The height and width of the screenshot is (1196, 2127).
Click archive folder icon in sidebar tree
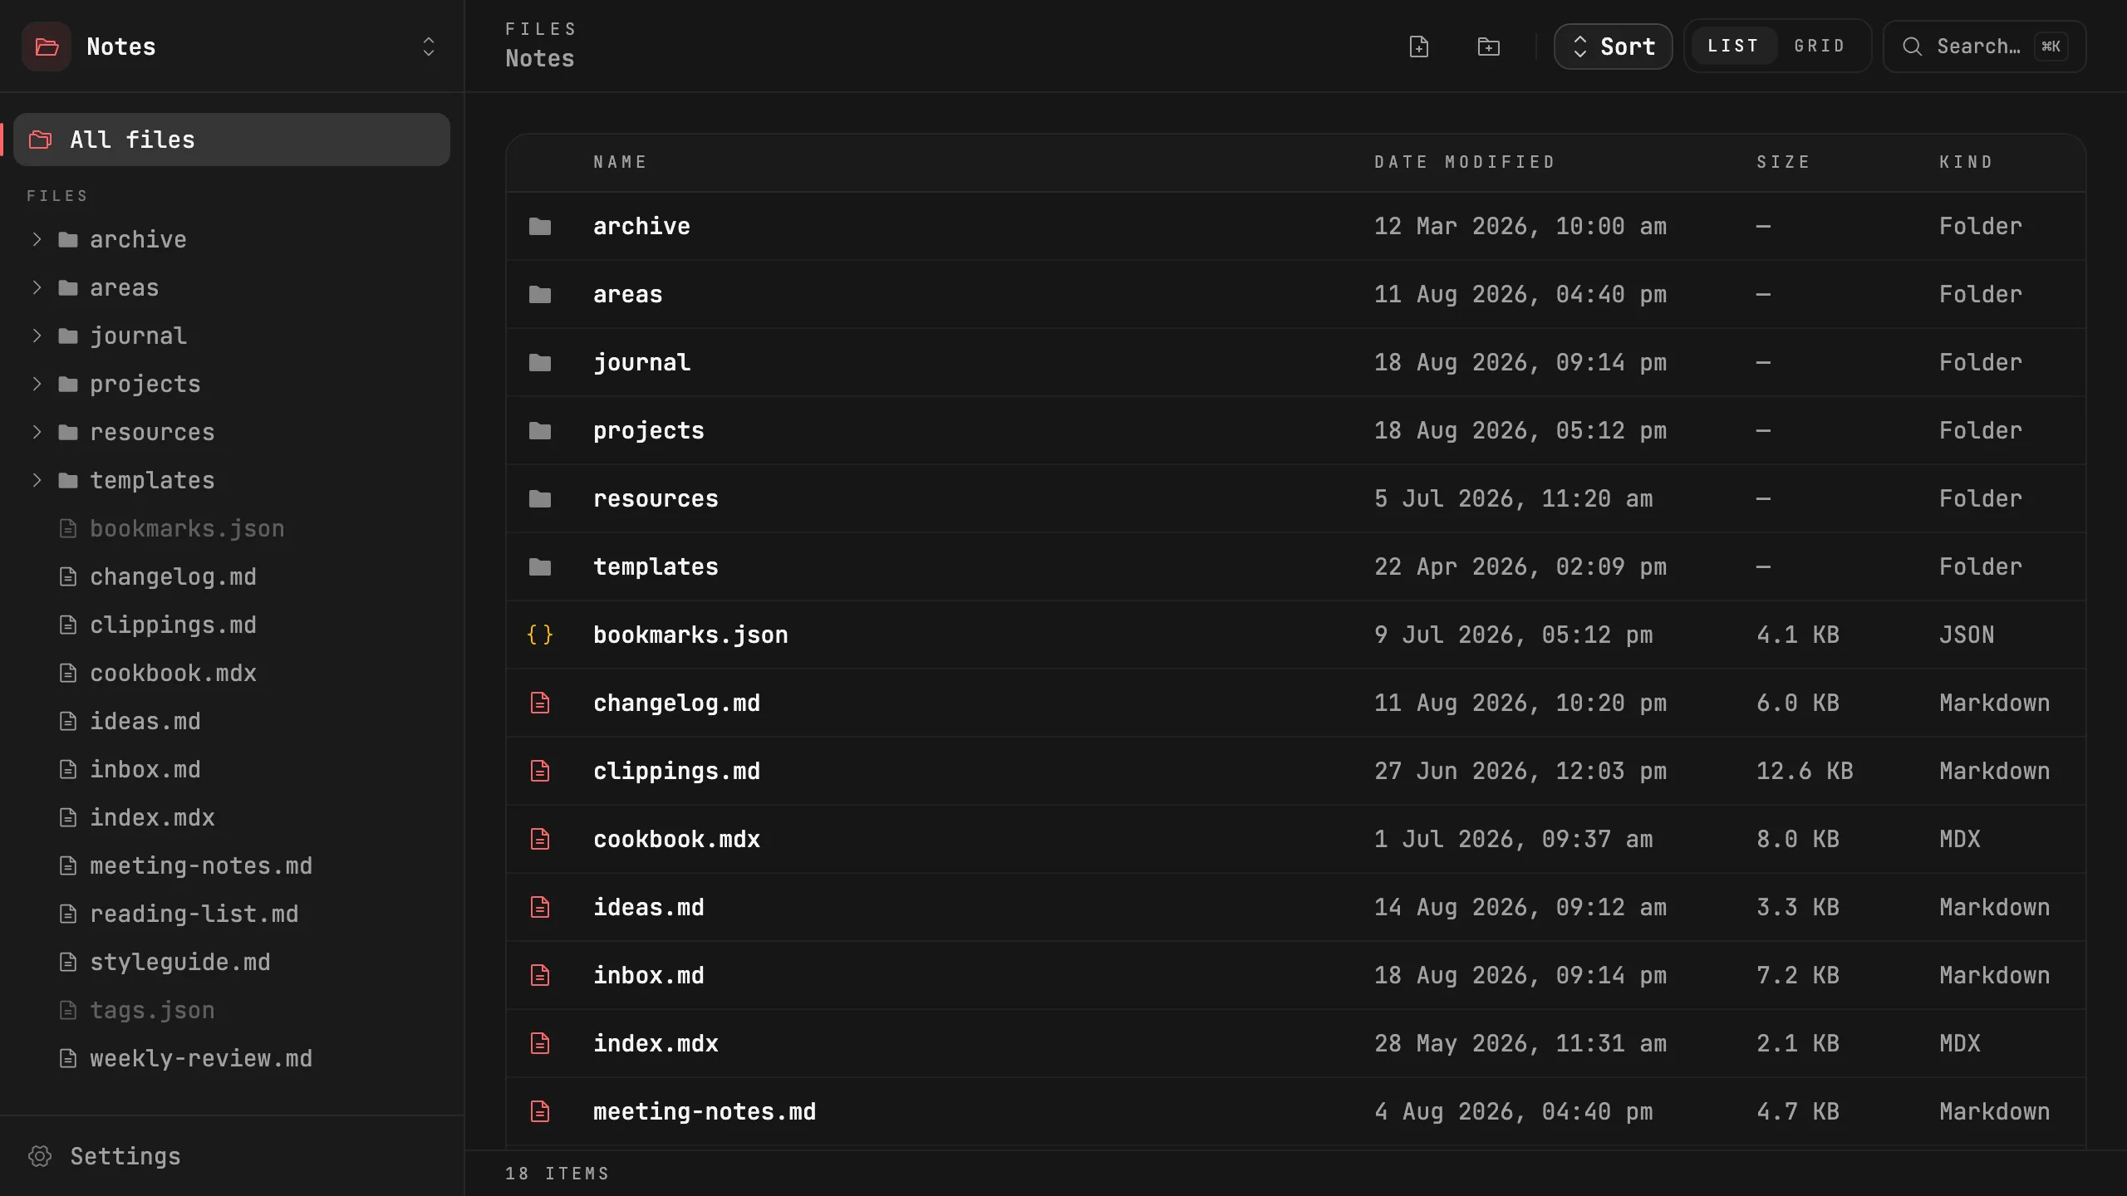point(68,239)
